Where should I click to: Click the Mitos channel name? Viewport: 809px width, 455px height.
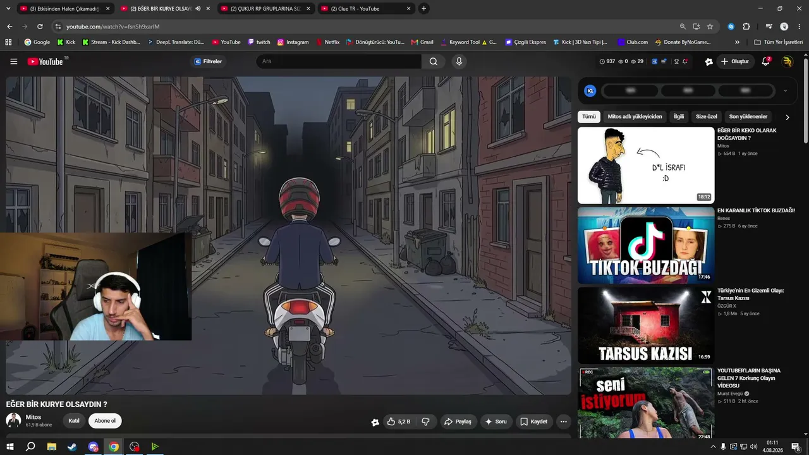click(x=33, y=417)
